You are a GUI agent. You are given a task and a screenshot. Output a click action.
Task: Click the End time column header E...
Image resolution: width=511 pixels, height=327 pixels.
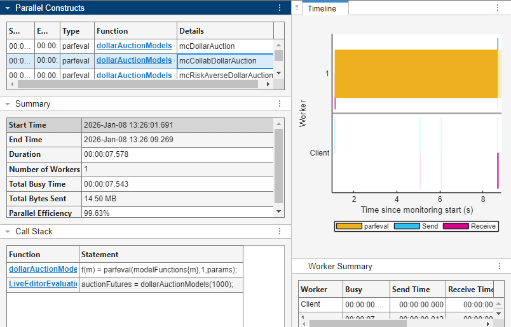point(47,31)
